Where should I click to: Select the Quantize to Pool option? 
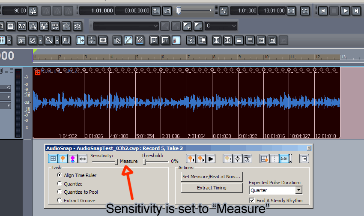pyautogui.click(x=60, y=192)
